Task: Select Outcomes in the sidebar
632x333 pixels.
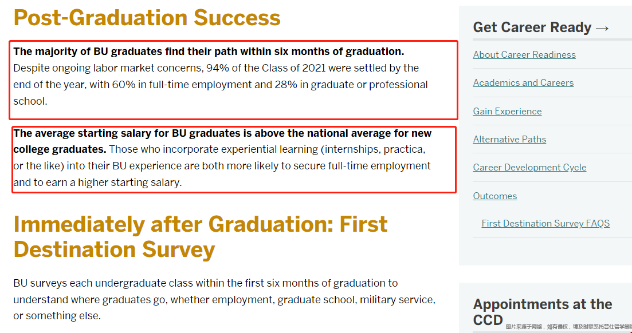Action: pyautogui.click(x=494, y=196)
